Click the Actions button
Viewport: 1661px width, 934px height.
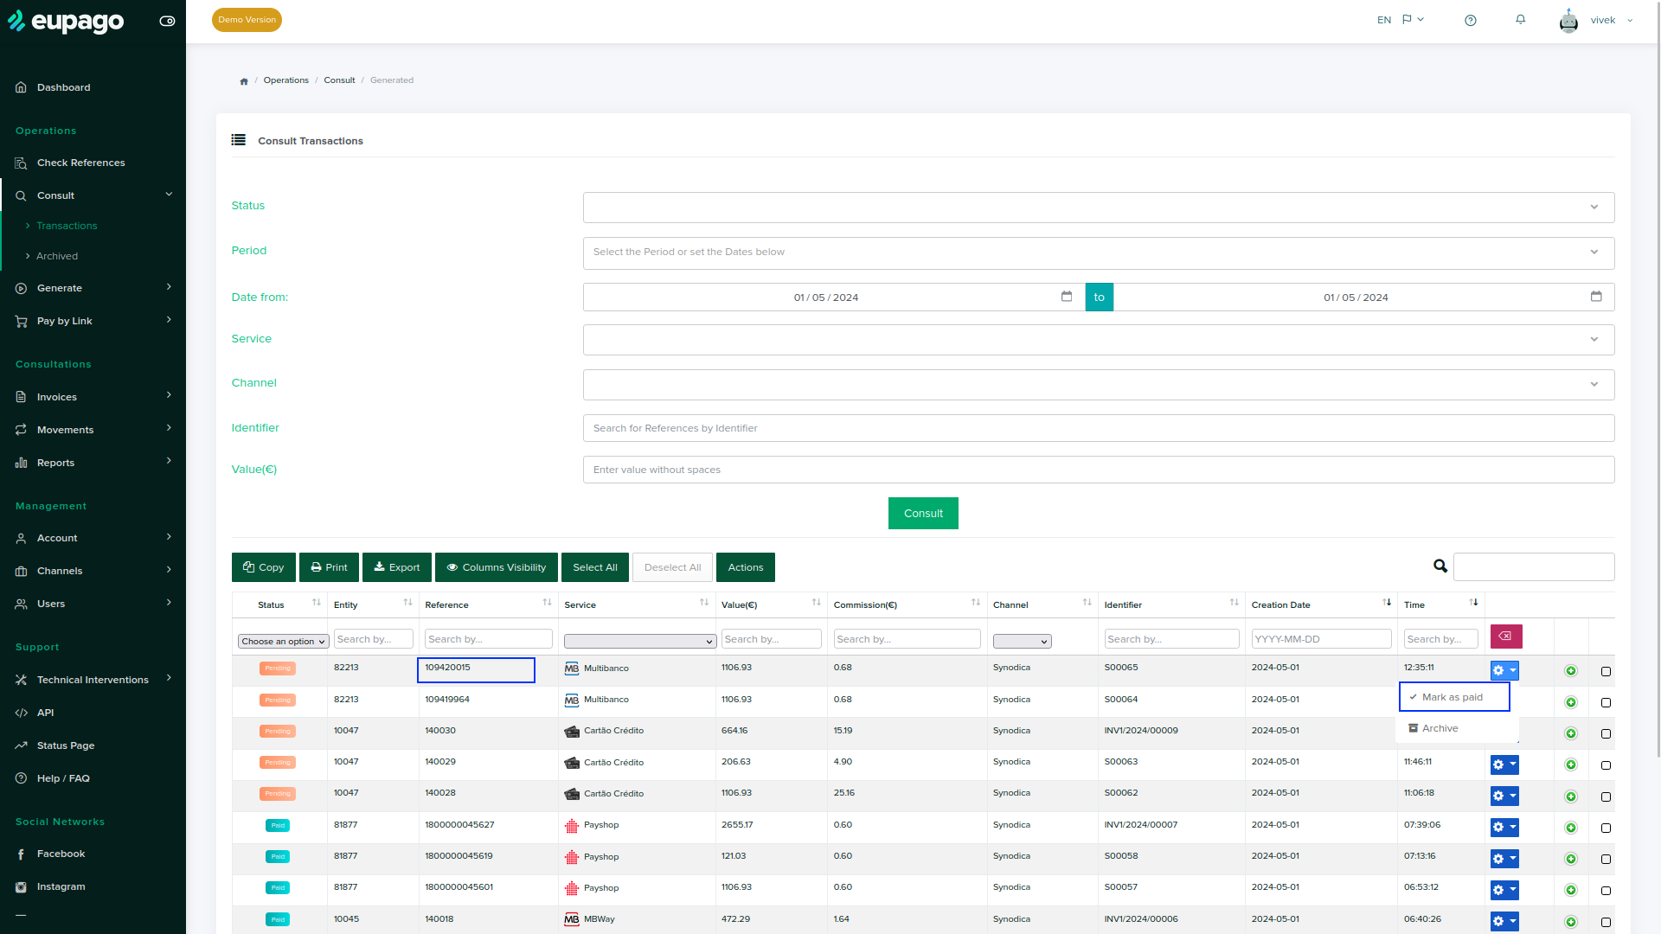pos(746,567)
